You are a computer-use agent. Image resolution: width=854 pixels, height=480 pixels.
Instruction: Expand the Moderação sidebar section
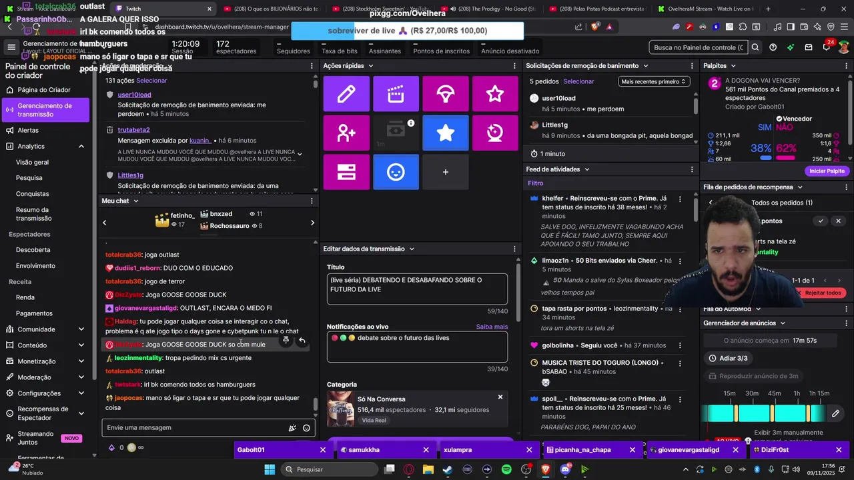(x=81, y=377)
